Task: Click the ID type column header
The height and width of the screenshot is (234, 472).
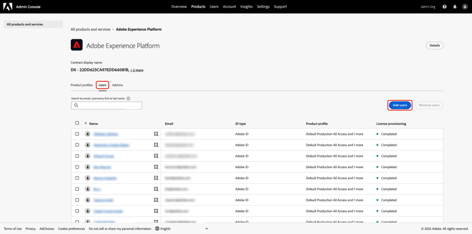Action: [240, 124]
